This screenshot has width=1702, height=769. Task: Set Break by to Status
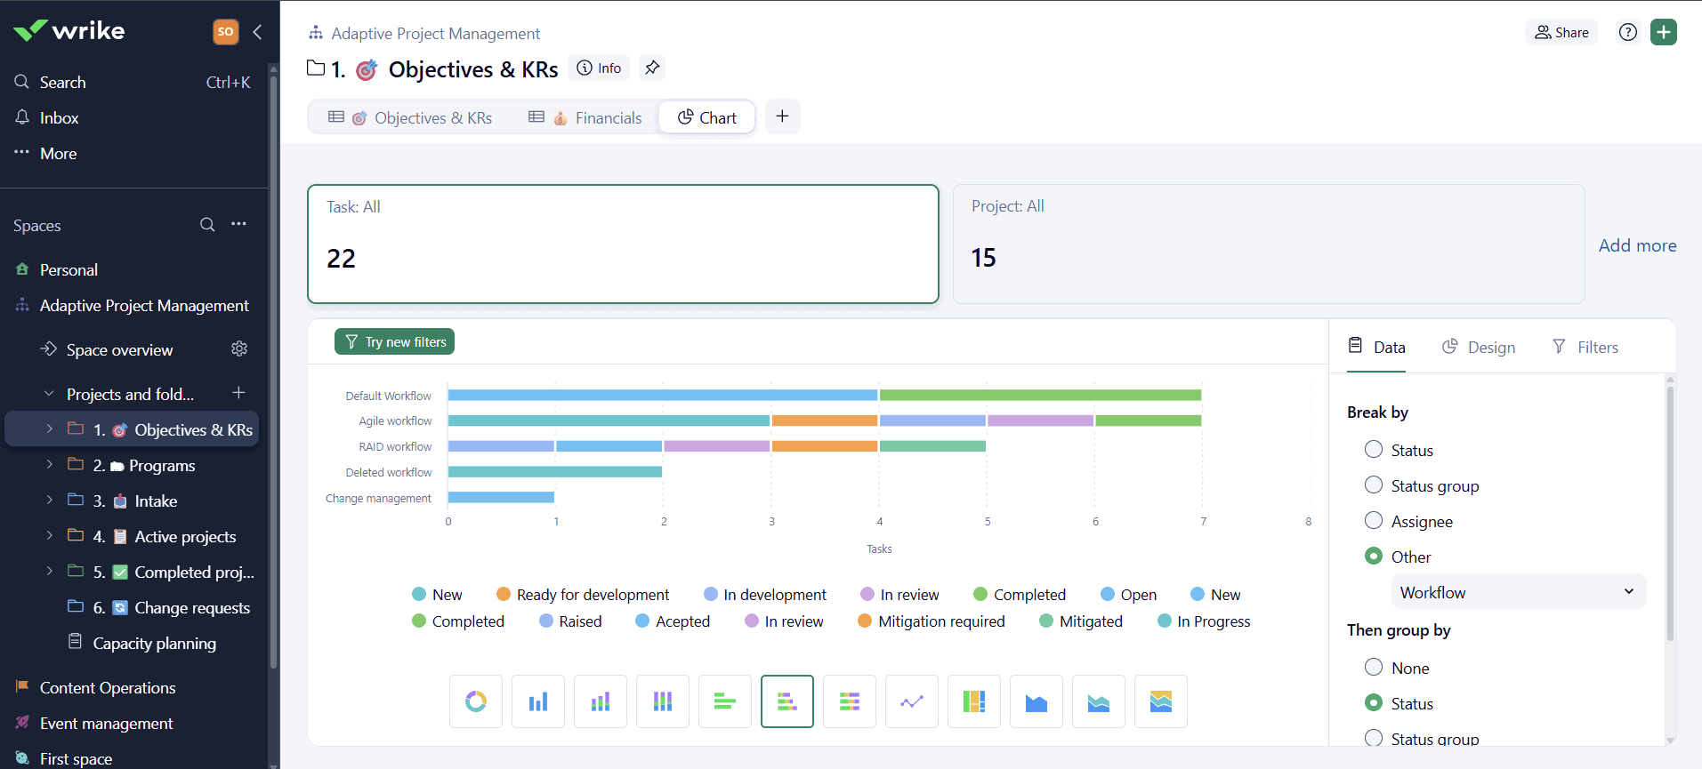(x=1374, y=450)
